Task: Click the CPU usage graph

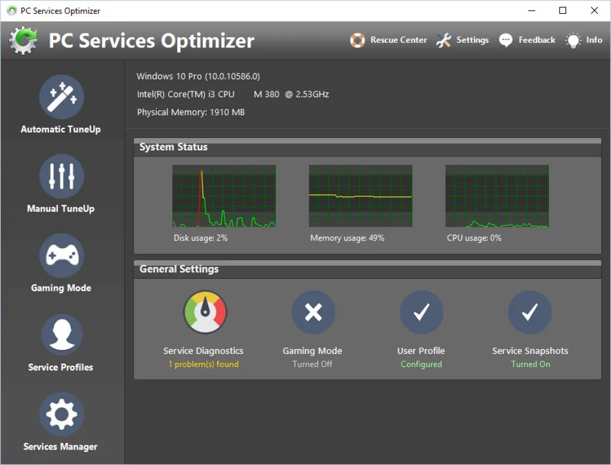Action: [x=497, y=196]
